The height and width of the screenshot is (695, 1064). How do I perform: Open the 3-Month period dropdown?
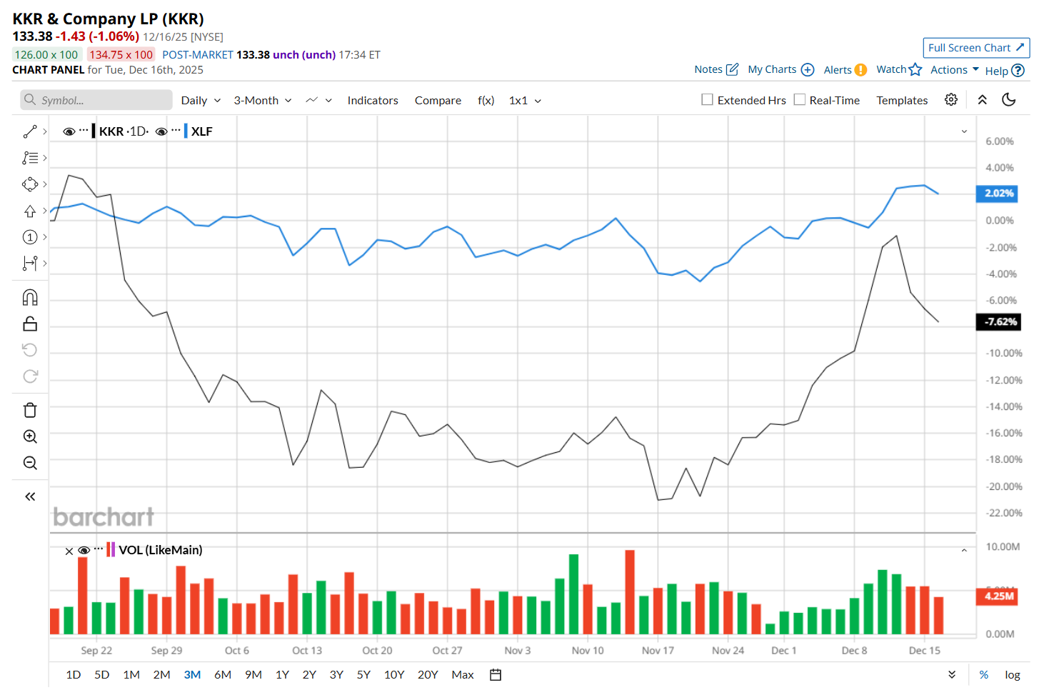(263, 101)
